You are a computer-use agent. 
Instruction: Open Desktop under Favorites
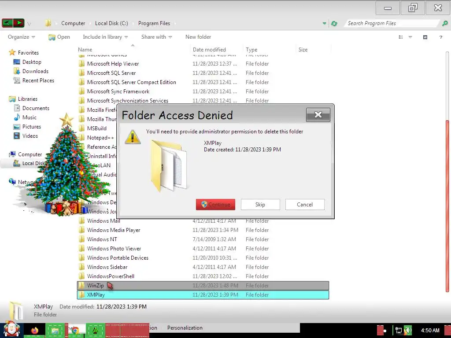32,62
